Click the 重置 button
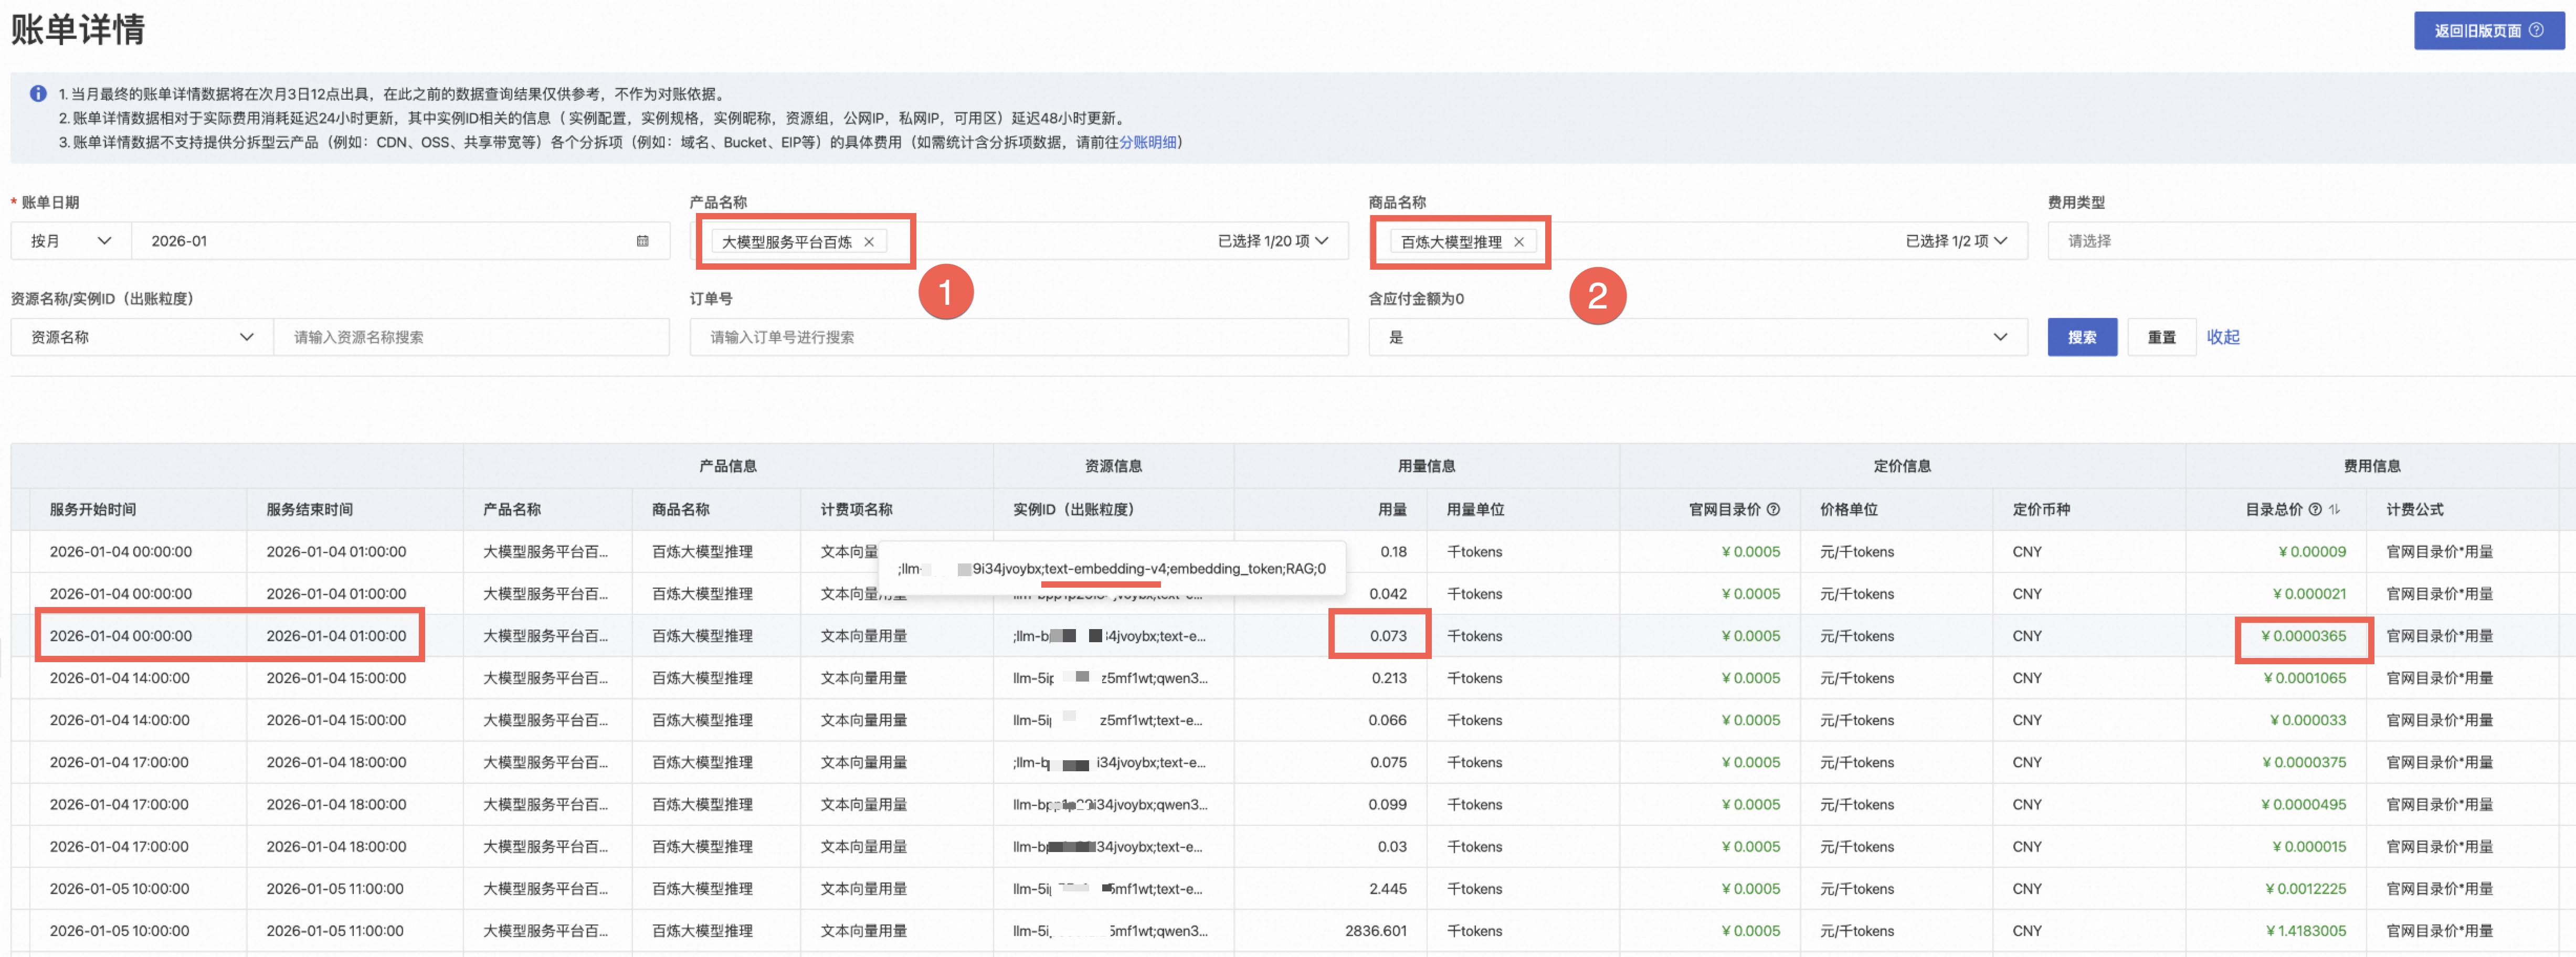The width and height of the screenshot is (2576, 957). [x=2161, y=337]
